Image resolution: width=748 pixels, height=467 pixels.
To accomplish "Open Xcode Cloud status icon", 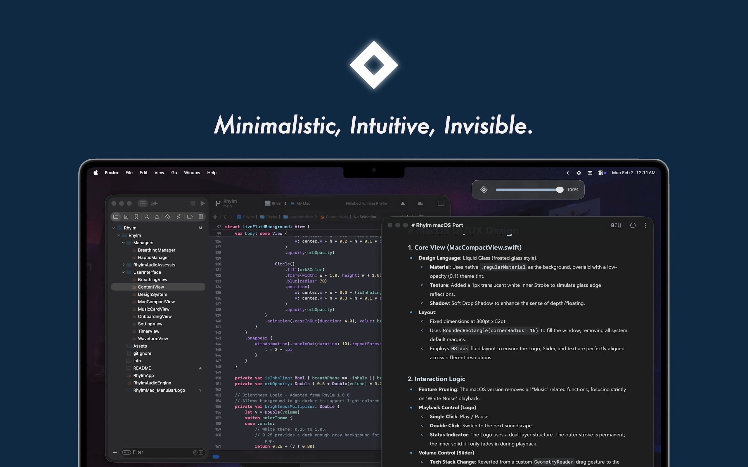I will click(420, 203).
